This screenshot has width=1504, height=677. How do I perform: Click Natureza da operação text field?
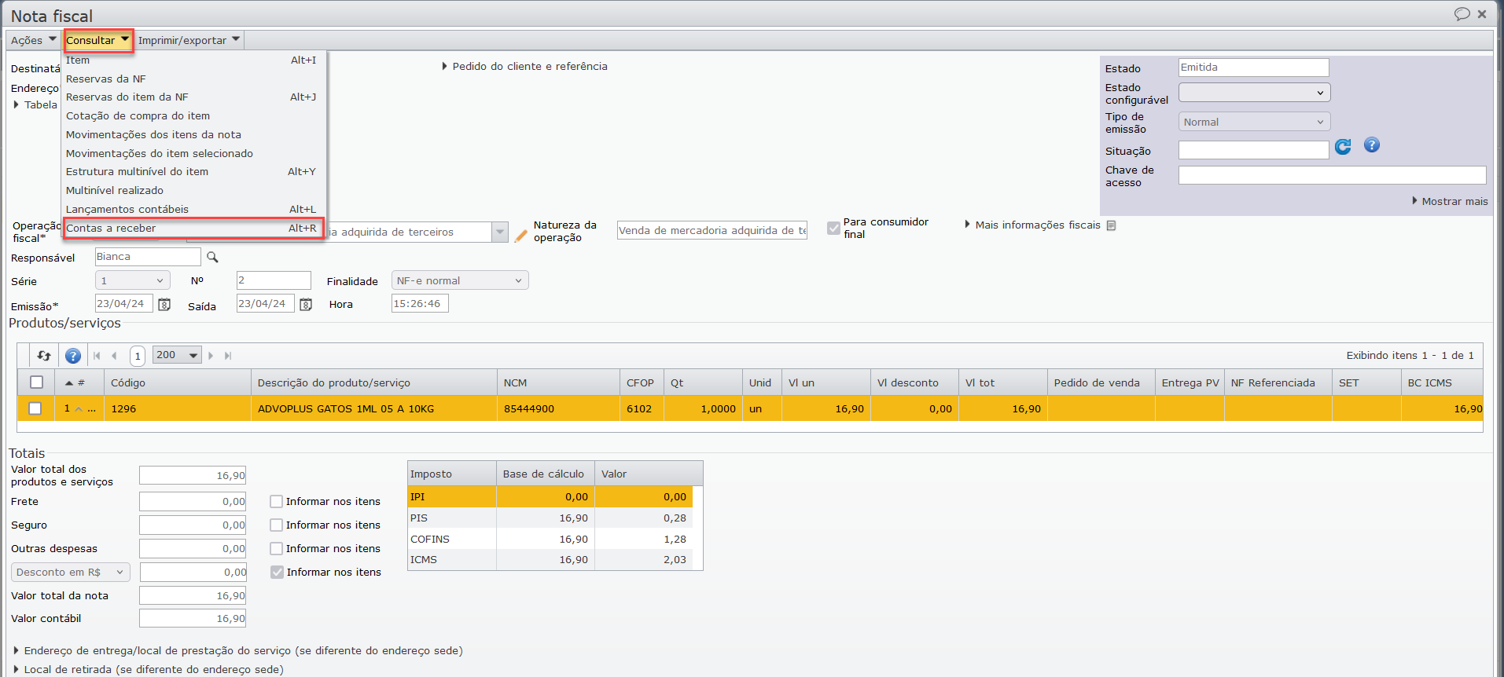pyautogui.click(x=712, y=231)
